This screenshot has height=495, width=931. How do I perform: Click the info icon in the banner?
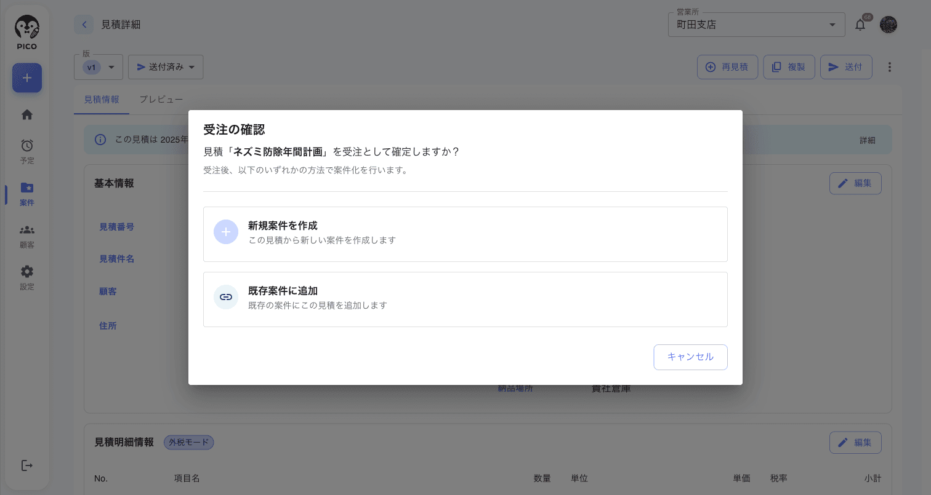click(100, 140)
